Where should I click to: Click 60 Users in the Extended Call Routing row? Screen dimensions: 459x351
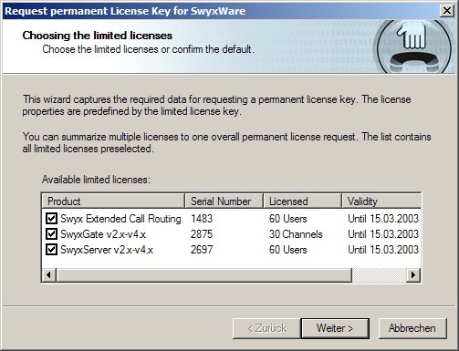tap(287, 219)
